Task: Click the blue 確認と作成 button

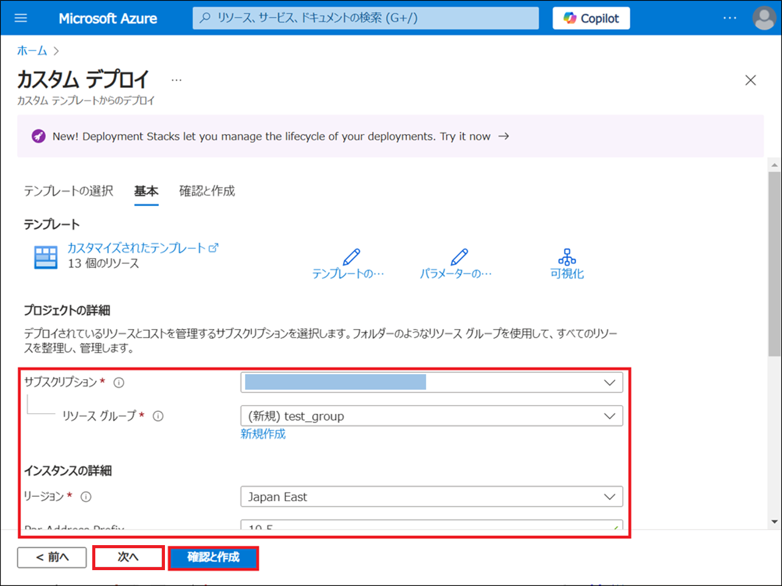Action: coord(213,557)
